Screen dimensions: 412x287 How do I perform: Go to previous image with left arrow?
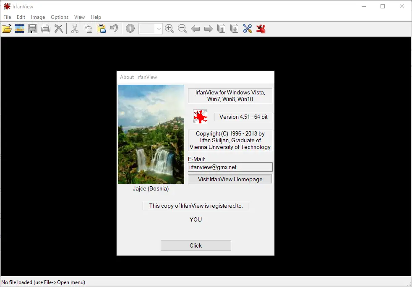[195, 29]
